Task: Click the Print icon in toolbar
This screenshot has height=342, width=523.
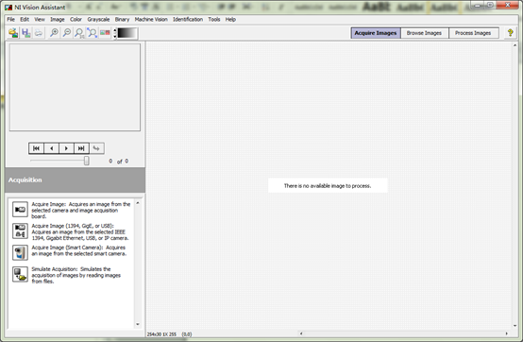Action: [39, 33]
